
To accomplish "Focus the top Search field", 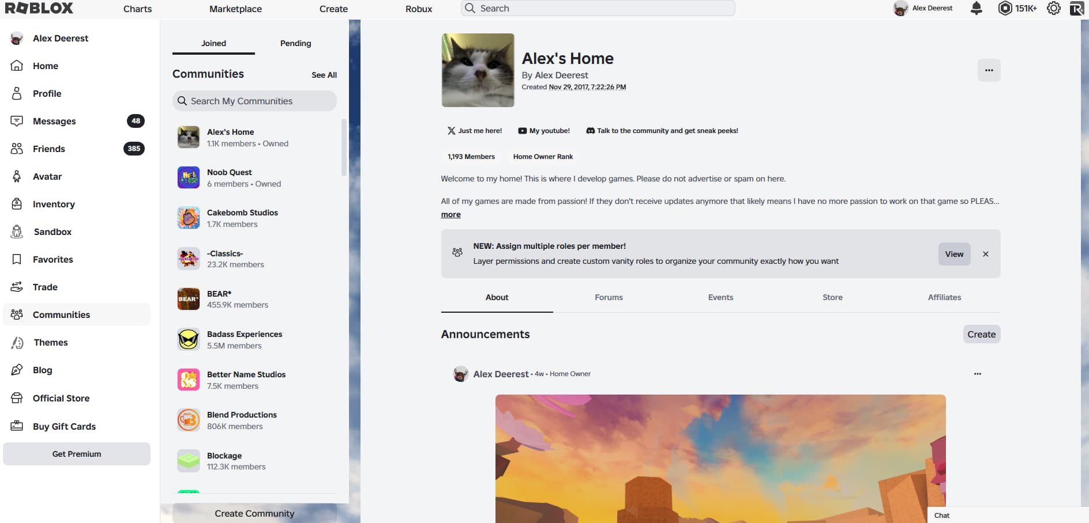I will click(x=598, y=8).
